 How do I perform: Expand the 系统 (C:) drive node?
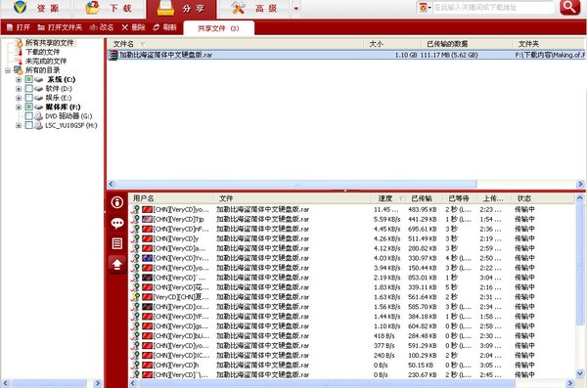pyautogui.click(x=19, y=80)
